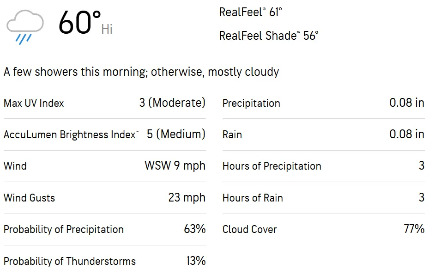
Task: Select the Max UV Index label
Action: pyautogui.click(x=34, y=103)
